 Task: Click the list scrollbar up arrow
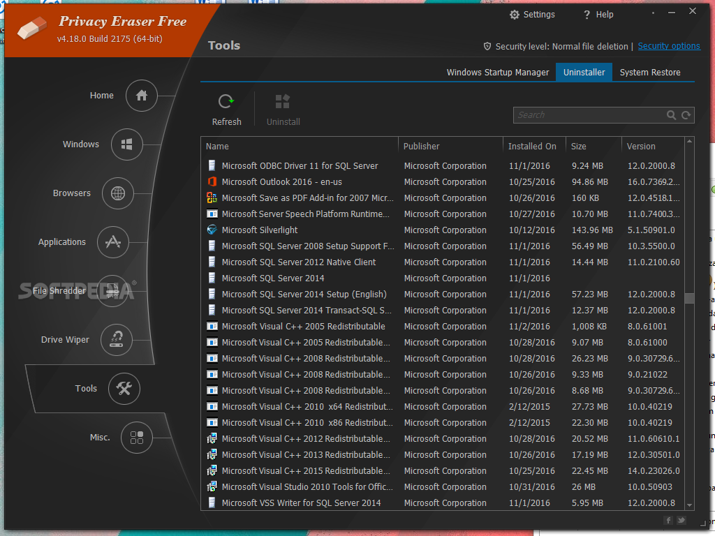(x=689, y=142)
